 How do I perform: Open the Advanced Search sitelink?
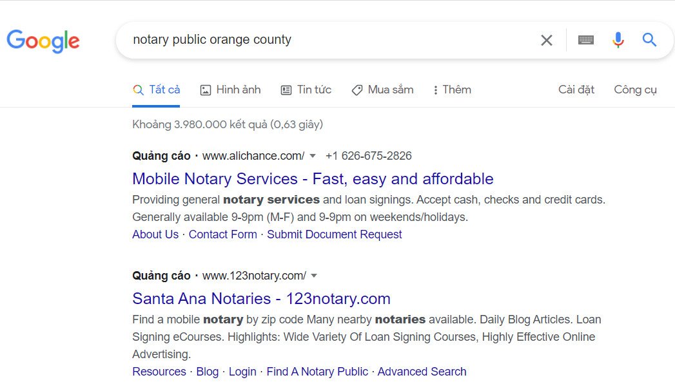tap(422, 372)
